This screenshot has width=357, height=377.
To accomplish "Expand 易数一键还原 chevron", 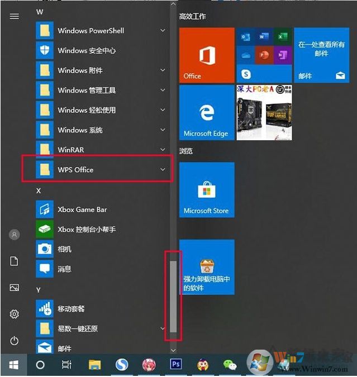I will [163, 328].
